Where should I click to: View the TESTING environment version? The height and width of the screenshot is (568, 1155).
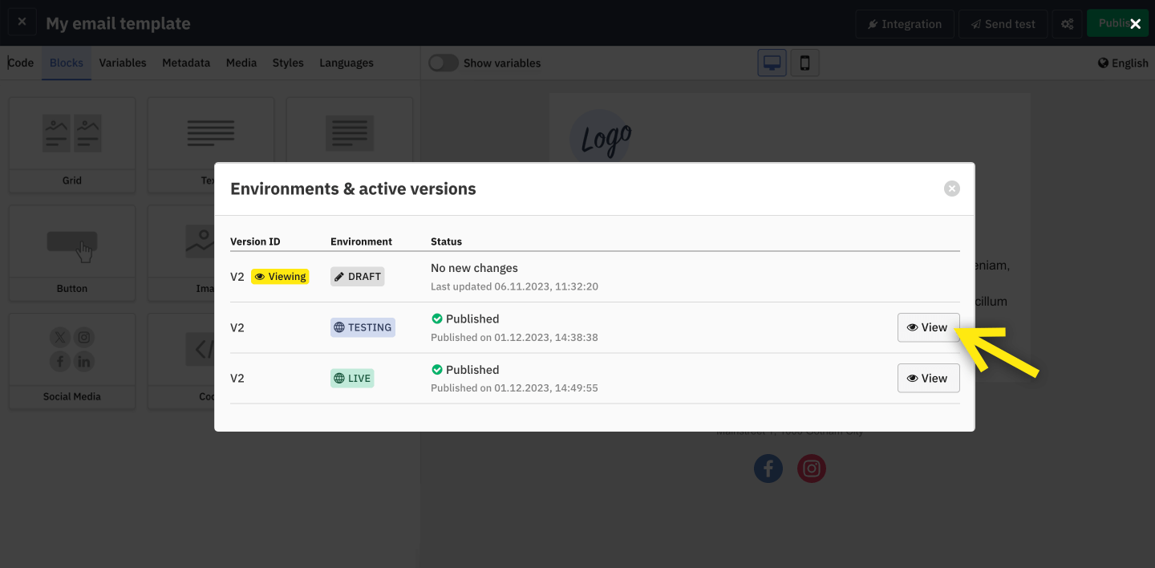(928, 327)
